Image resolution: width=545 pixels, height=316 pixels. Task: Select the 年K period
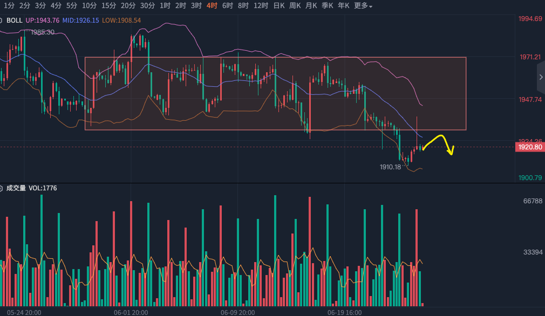(343, 6)
